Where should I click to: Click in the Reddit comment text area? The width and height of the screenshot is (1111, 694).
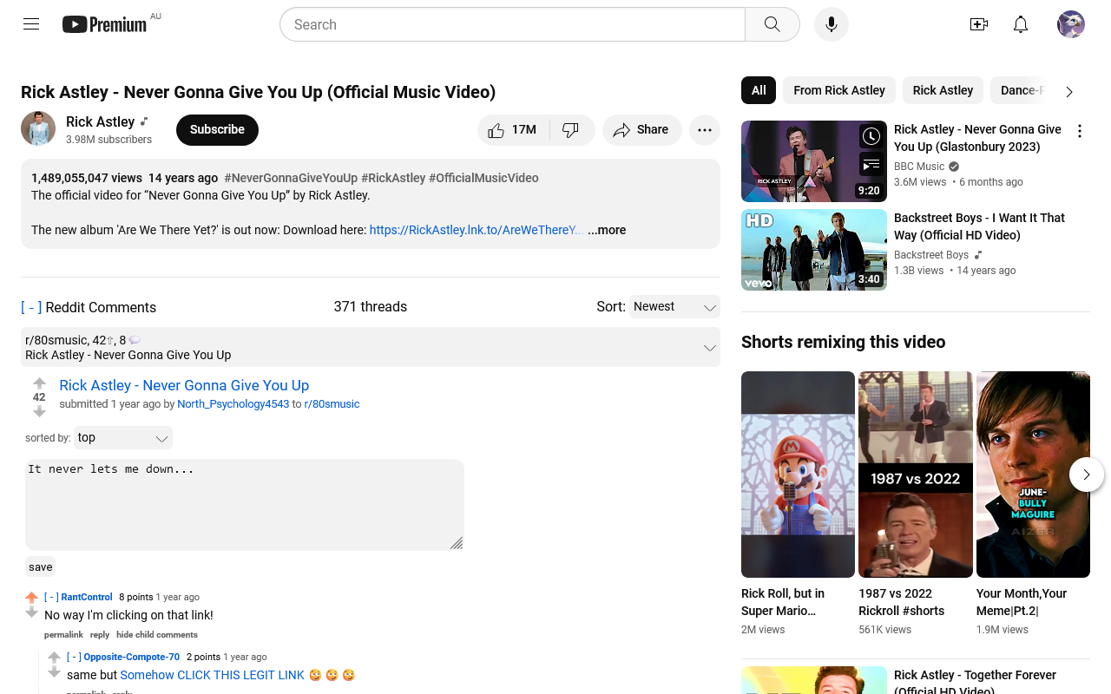point(245,505)
